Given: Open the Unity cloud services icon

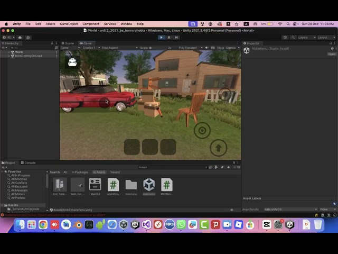Looking at the screenshot, I should coord(20,38).
